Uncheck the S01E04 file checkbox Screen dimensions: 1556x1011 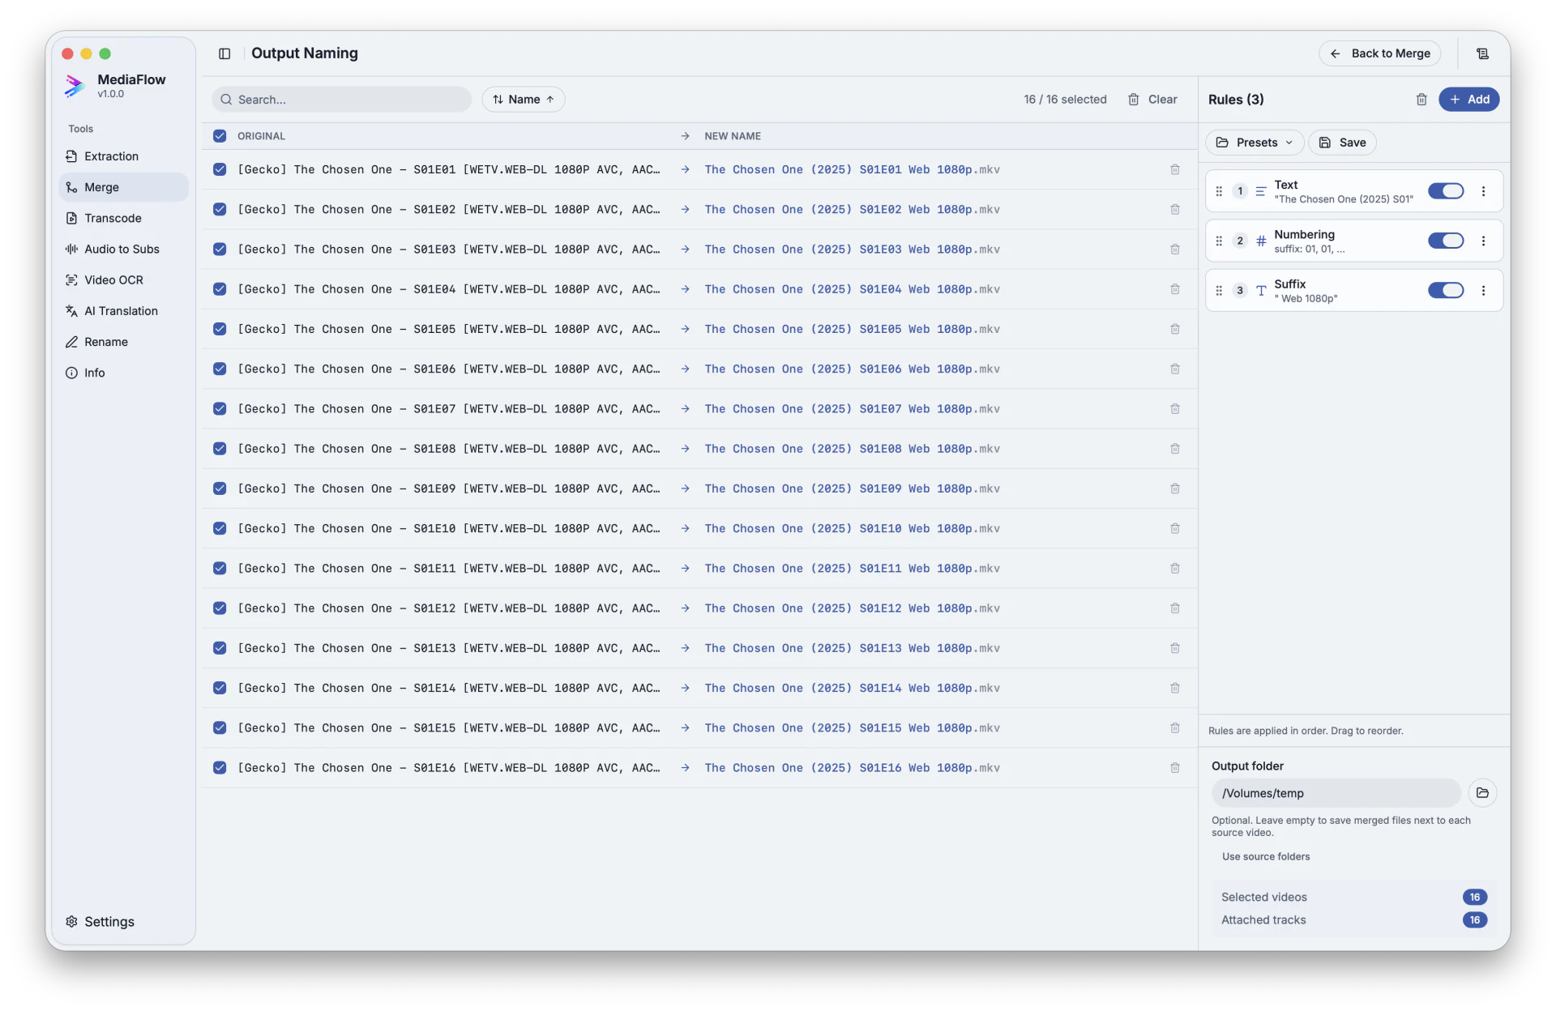[x=220, y=289]
